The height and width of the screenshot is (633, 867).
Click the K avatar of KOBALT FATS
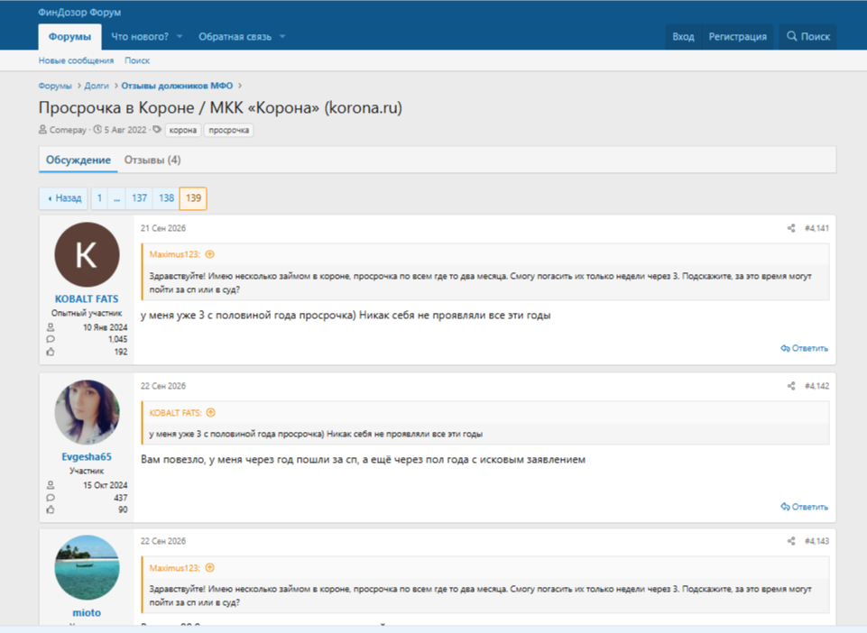(x=87, y=255)
